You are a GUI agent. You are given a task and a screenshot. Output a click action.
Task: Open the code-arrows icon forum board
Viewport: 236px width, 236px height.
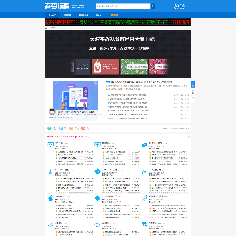[x=145, y=199]
